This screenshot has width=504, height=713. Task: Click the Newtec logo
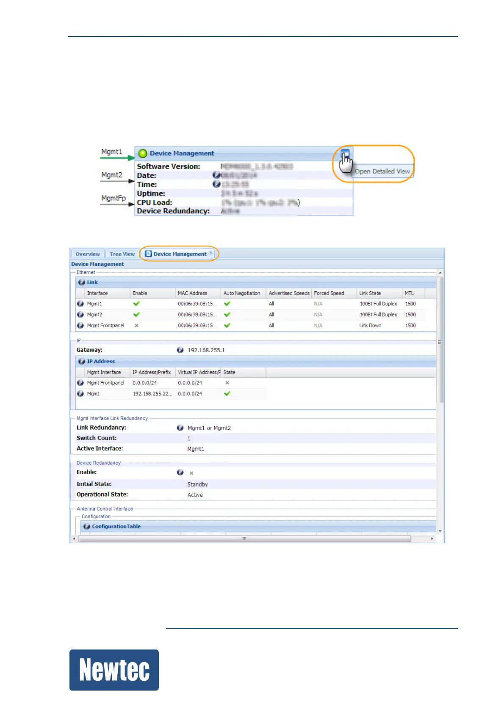click(x=114, y=670)
